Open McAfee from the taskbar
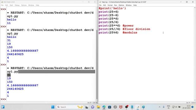 121,107
